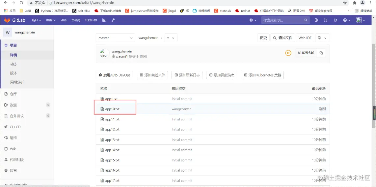Image resolution: width=376 pixels, height=187 pixels.
Task: Click the 查找文件 button
Action: tap(283, 38)
